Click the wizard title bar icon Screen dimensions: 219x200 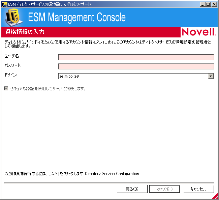point(4,4)
